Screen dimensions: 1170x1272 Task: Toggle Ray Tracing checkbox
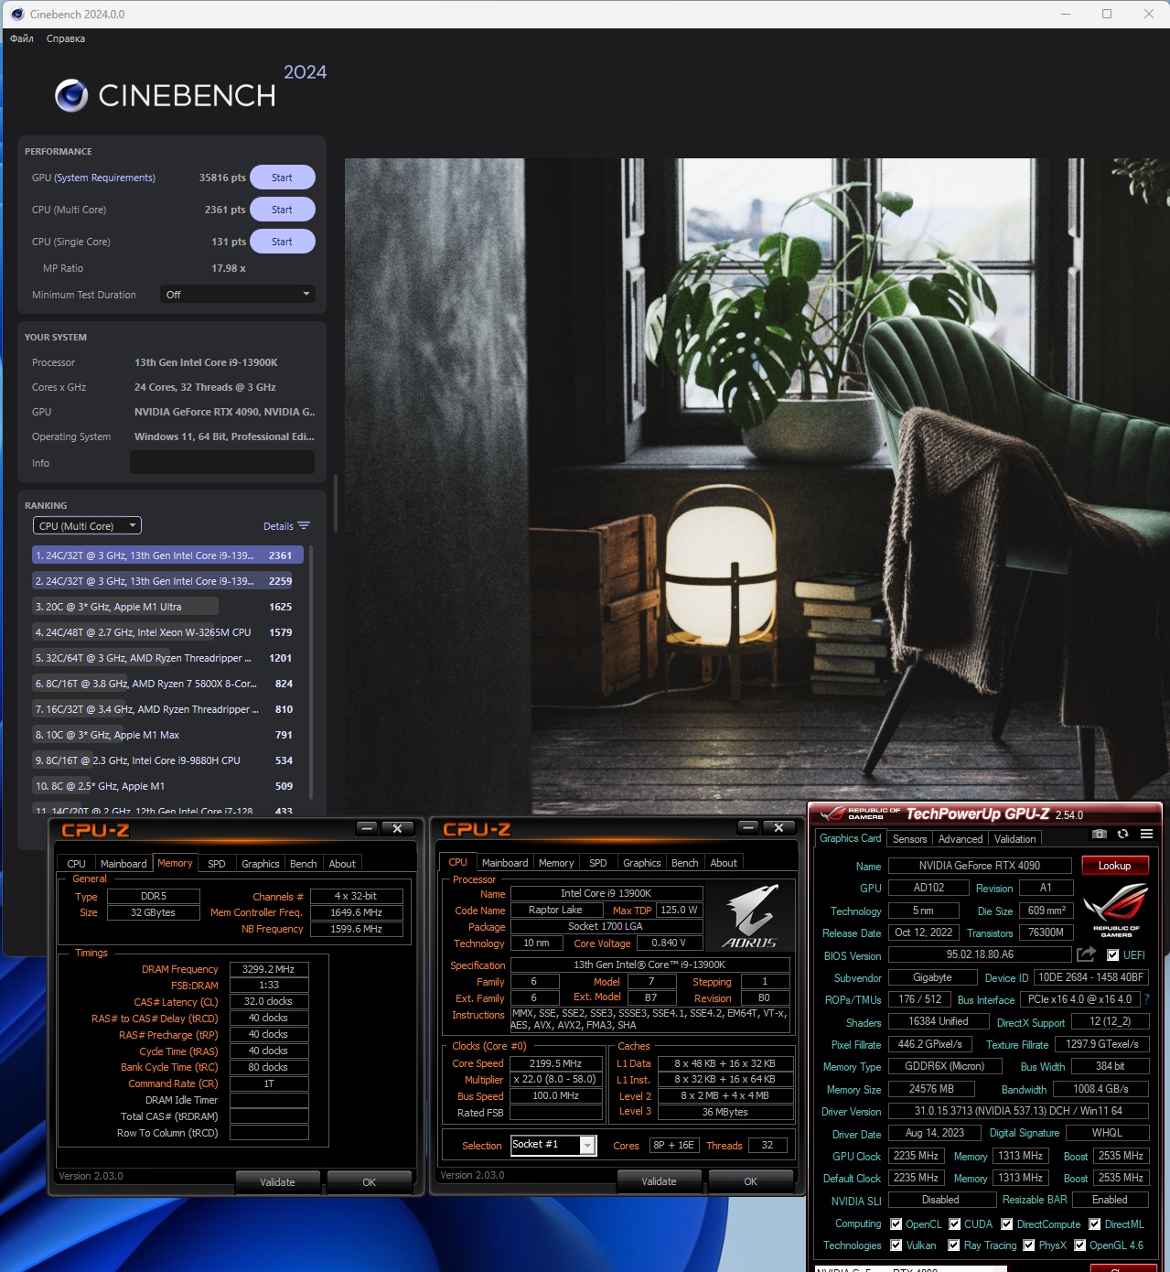point(954,1245)
